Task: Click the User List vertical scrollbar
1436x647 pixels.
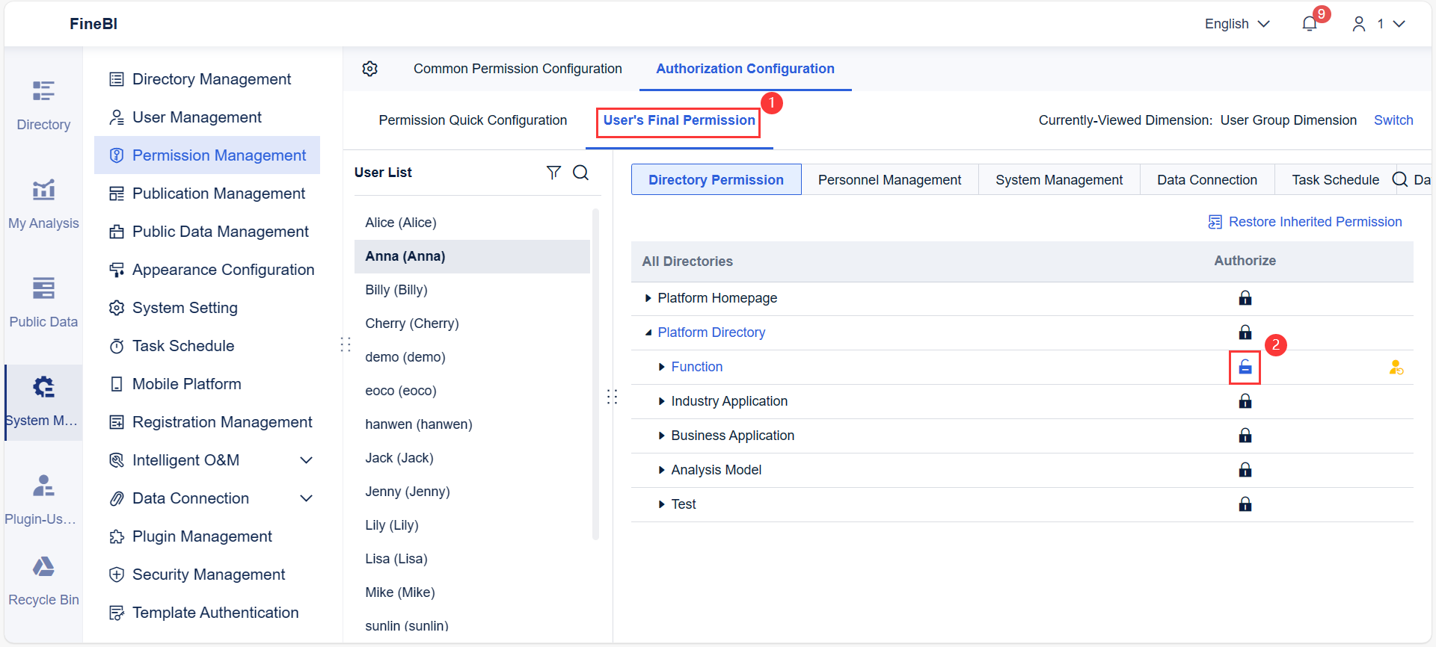Action: [x=595, y=374]
